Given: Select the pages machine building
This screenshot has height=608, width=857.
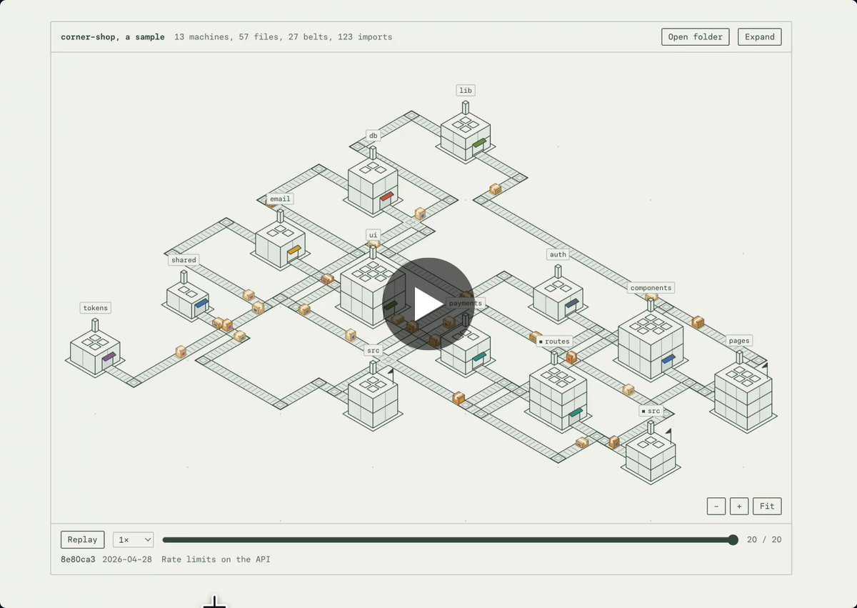Looking at the screenshot, I should tap(743, 393).
